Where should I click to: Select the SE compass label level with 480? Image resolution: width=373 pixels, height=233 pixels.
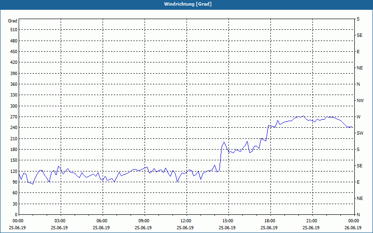pyautogui.click(x=359, y=35)
